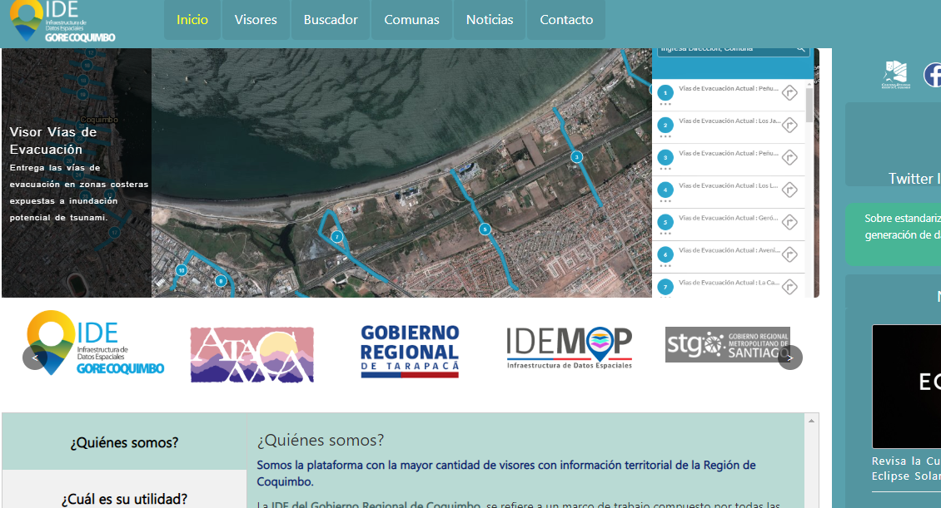This screenshot has width=941, height=508.
Task: Click three-dots under route number 1
Action: [x=665, y=104]
